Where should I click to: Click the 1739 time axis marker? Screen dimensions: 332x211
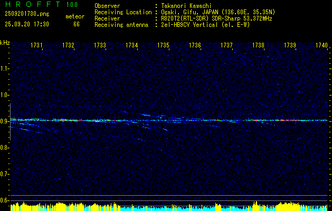coord(290,45)
